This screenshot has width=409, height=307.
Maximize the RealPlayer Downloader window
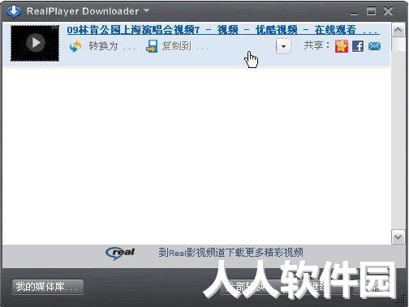coord(371,11)
